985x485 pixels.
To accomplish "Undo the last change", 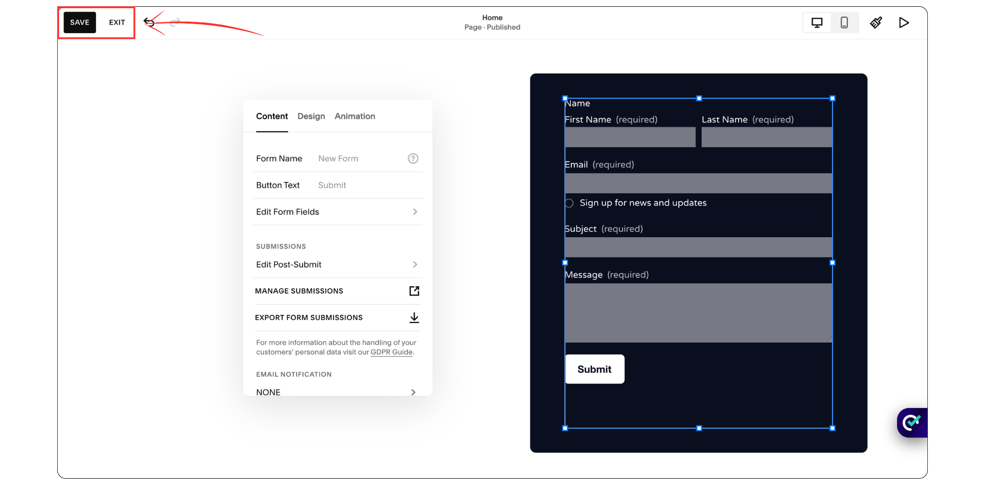I will click(149, 22).
